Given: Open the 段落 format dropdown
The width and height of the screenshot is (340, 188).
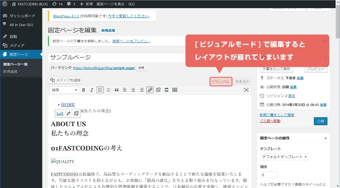Looking at the screenshot, I should click(x=64, y=90).
